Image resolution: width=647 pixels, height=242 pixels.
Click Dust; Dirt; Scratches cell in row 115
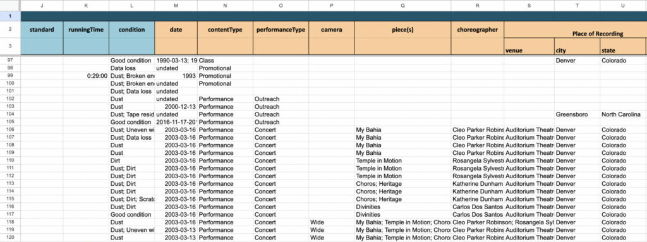click(x=131, y=200)
